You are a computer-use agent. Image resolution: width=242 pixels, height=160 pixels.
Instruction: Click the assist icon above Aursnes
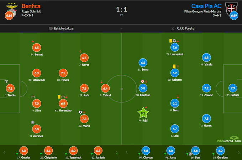pyautogui.click(x=33, y=122)
